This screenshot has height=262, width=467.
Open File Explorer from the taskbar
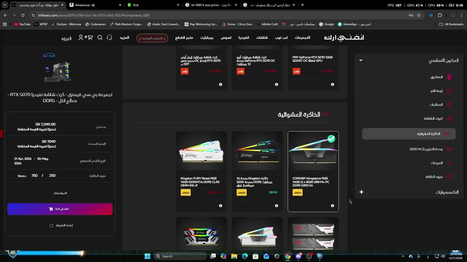tap(234, 256)
